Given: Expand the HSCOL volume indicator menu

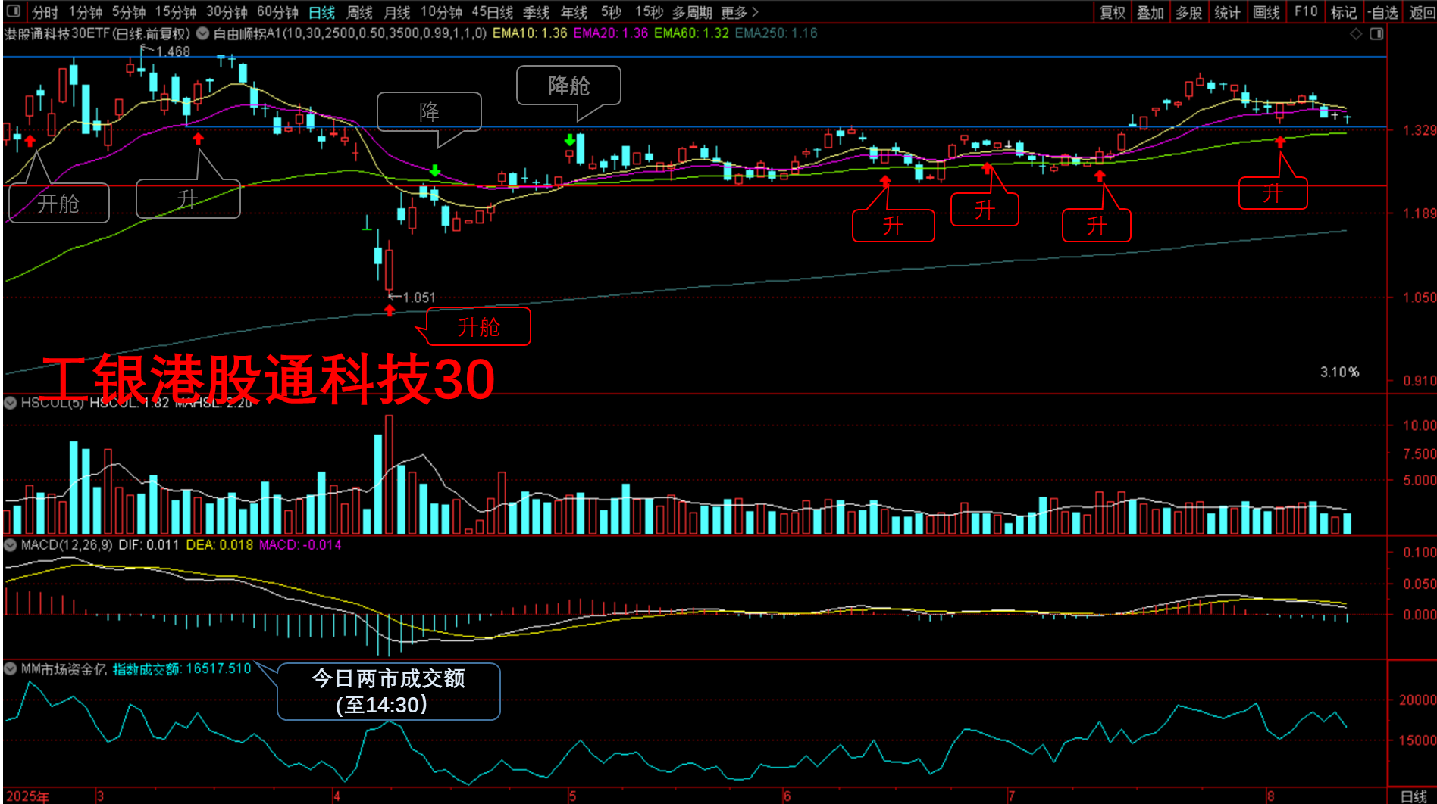Looking at the screenshot, I should tap(11, 403).
